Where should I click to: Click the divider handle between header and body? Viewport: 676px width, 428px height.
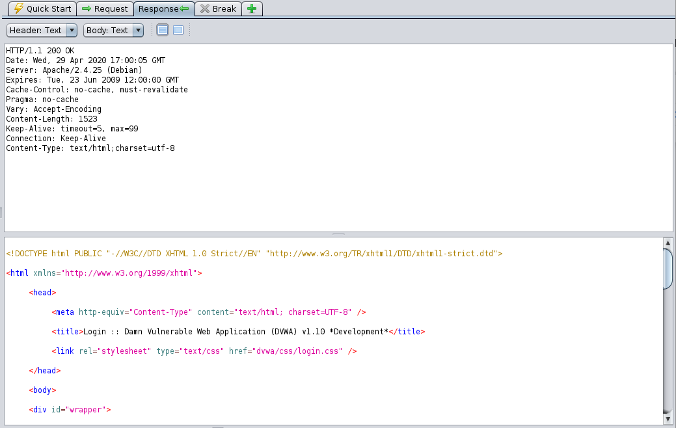pyautogui.click(x=338, y=234)
